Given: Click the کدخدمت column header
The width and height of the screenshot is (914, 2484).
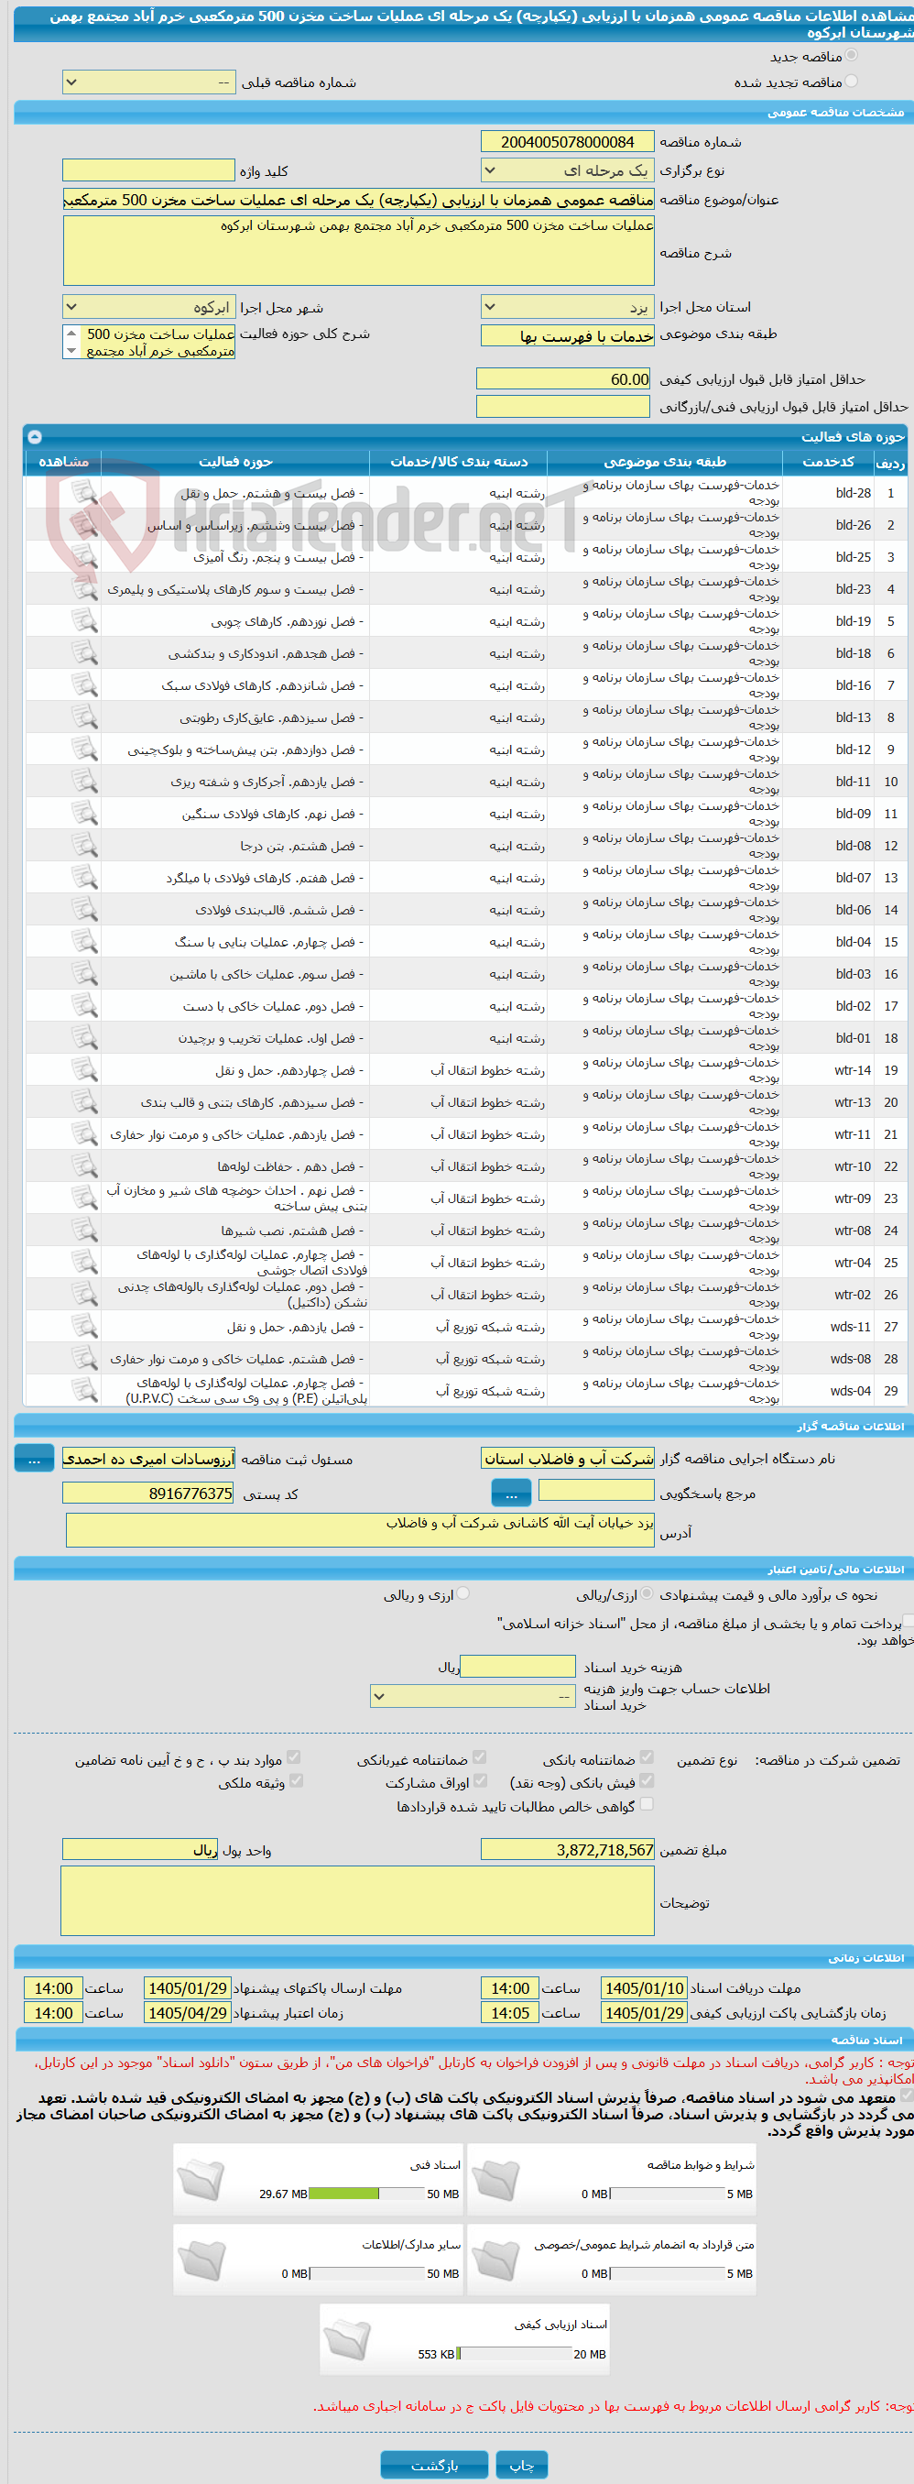Looking at the screenshot, I should coord(828,462).
